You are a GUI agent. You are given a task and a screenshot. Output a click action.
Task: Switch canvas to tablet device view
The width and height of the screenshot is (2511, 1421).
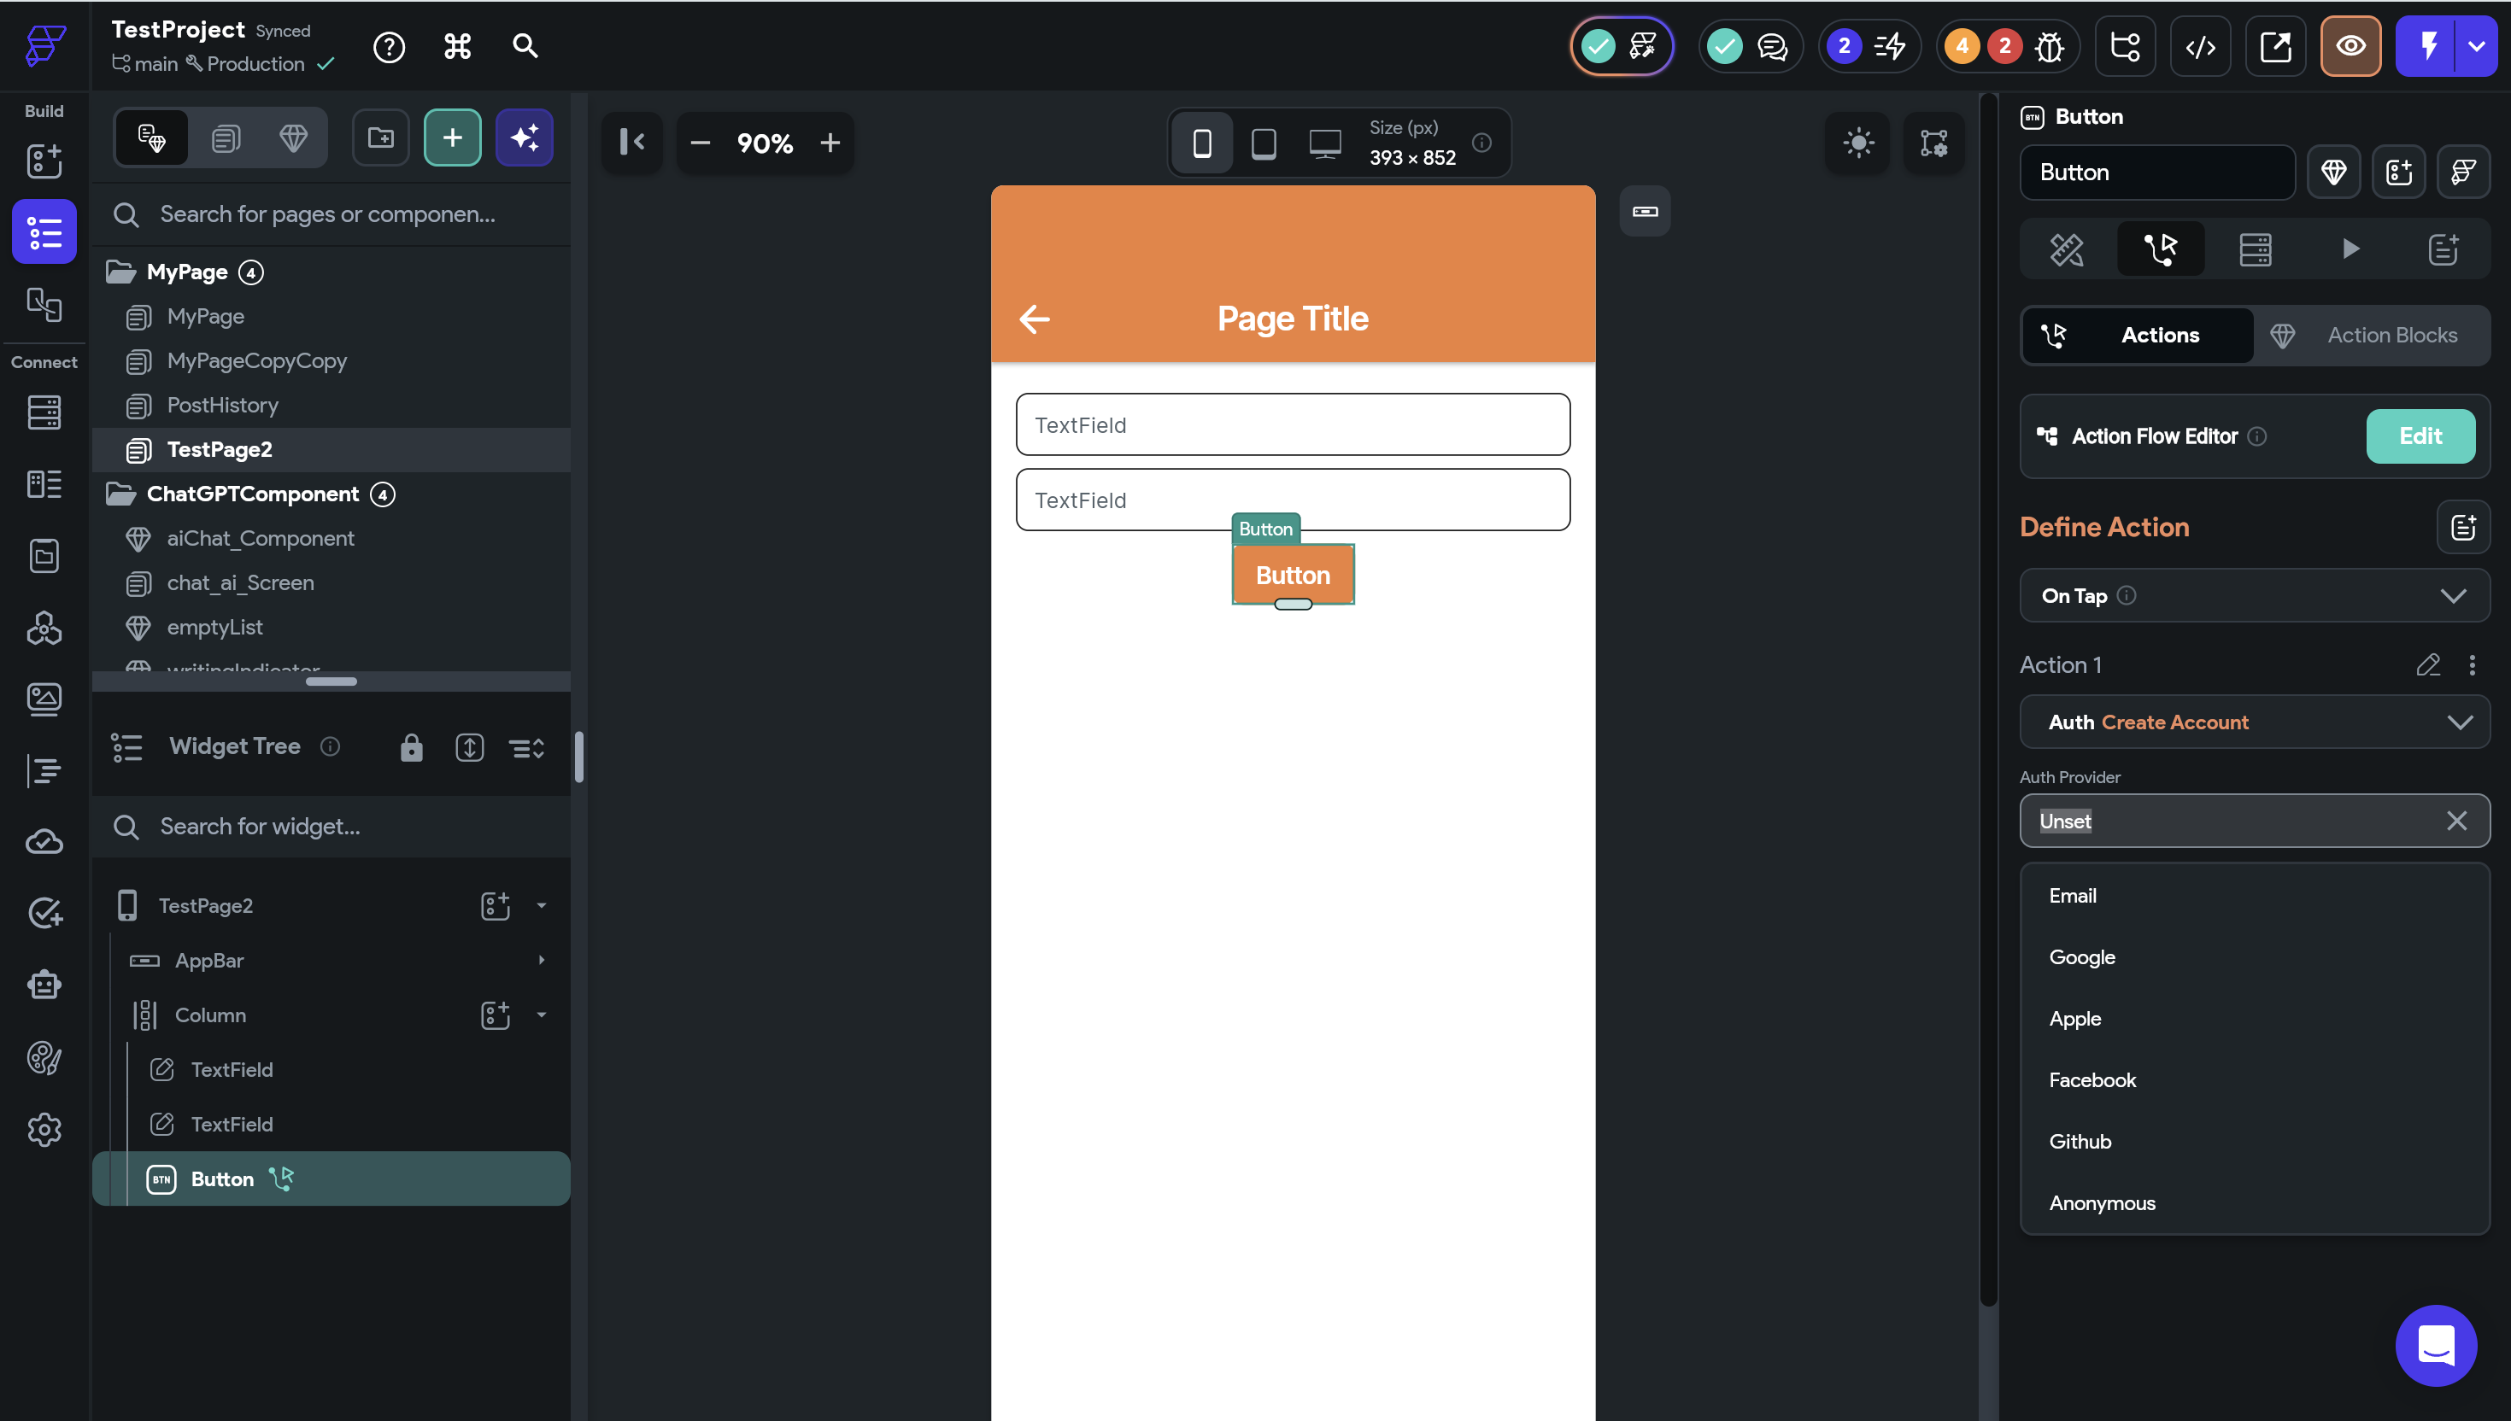1264,143
